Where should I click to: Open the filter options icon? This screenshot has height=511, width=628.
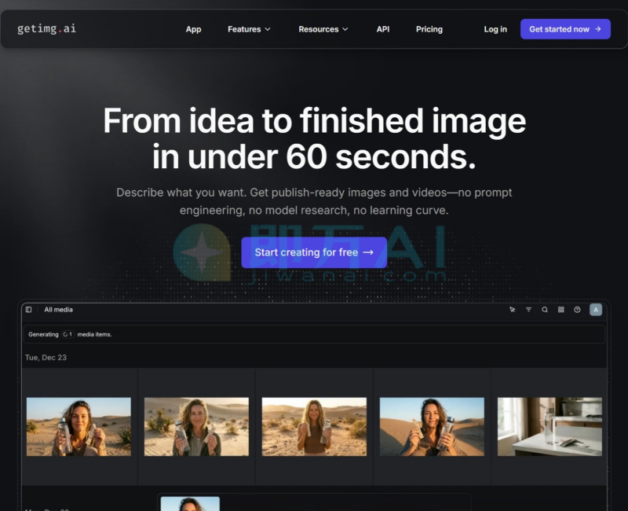coord(528,310)
